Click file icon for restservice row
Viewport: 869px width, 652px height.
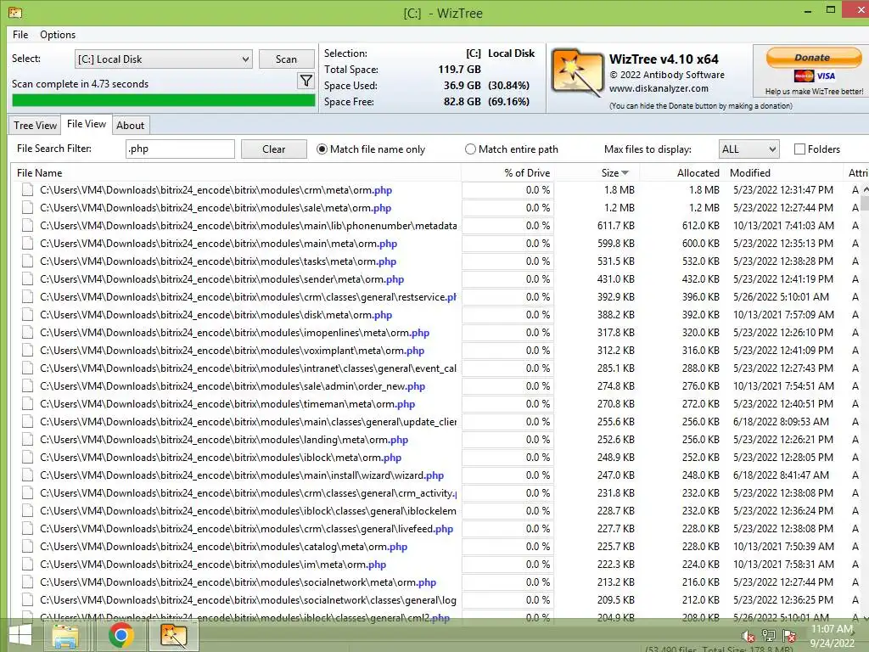pos(27,297)
